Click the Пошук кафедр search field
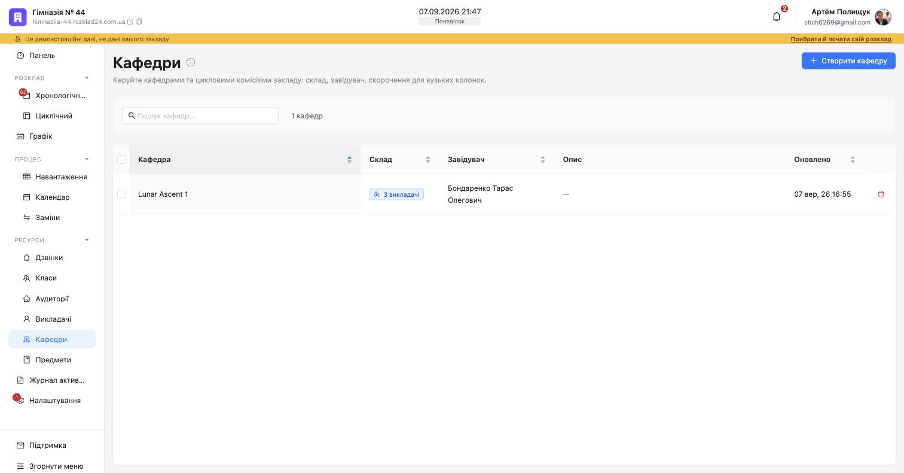904x473 pixels. pos(200,116)
